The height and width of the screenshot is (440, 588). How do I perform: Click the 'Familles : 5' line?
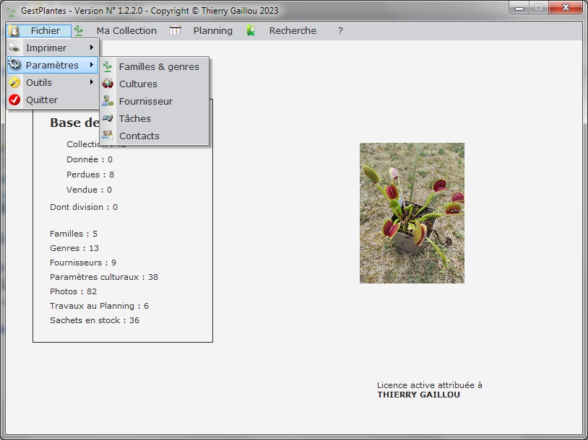pos(74,234)
